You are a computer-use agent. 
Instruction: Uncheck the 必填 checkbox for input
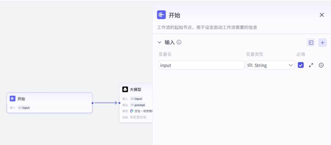coord(301,65)
